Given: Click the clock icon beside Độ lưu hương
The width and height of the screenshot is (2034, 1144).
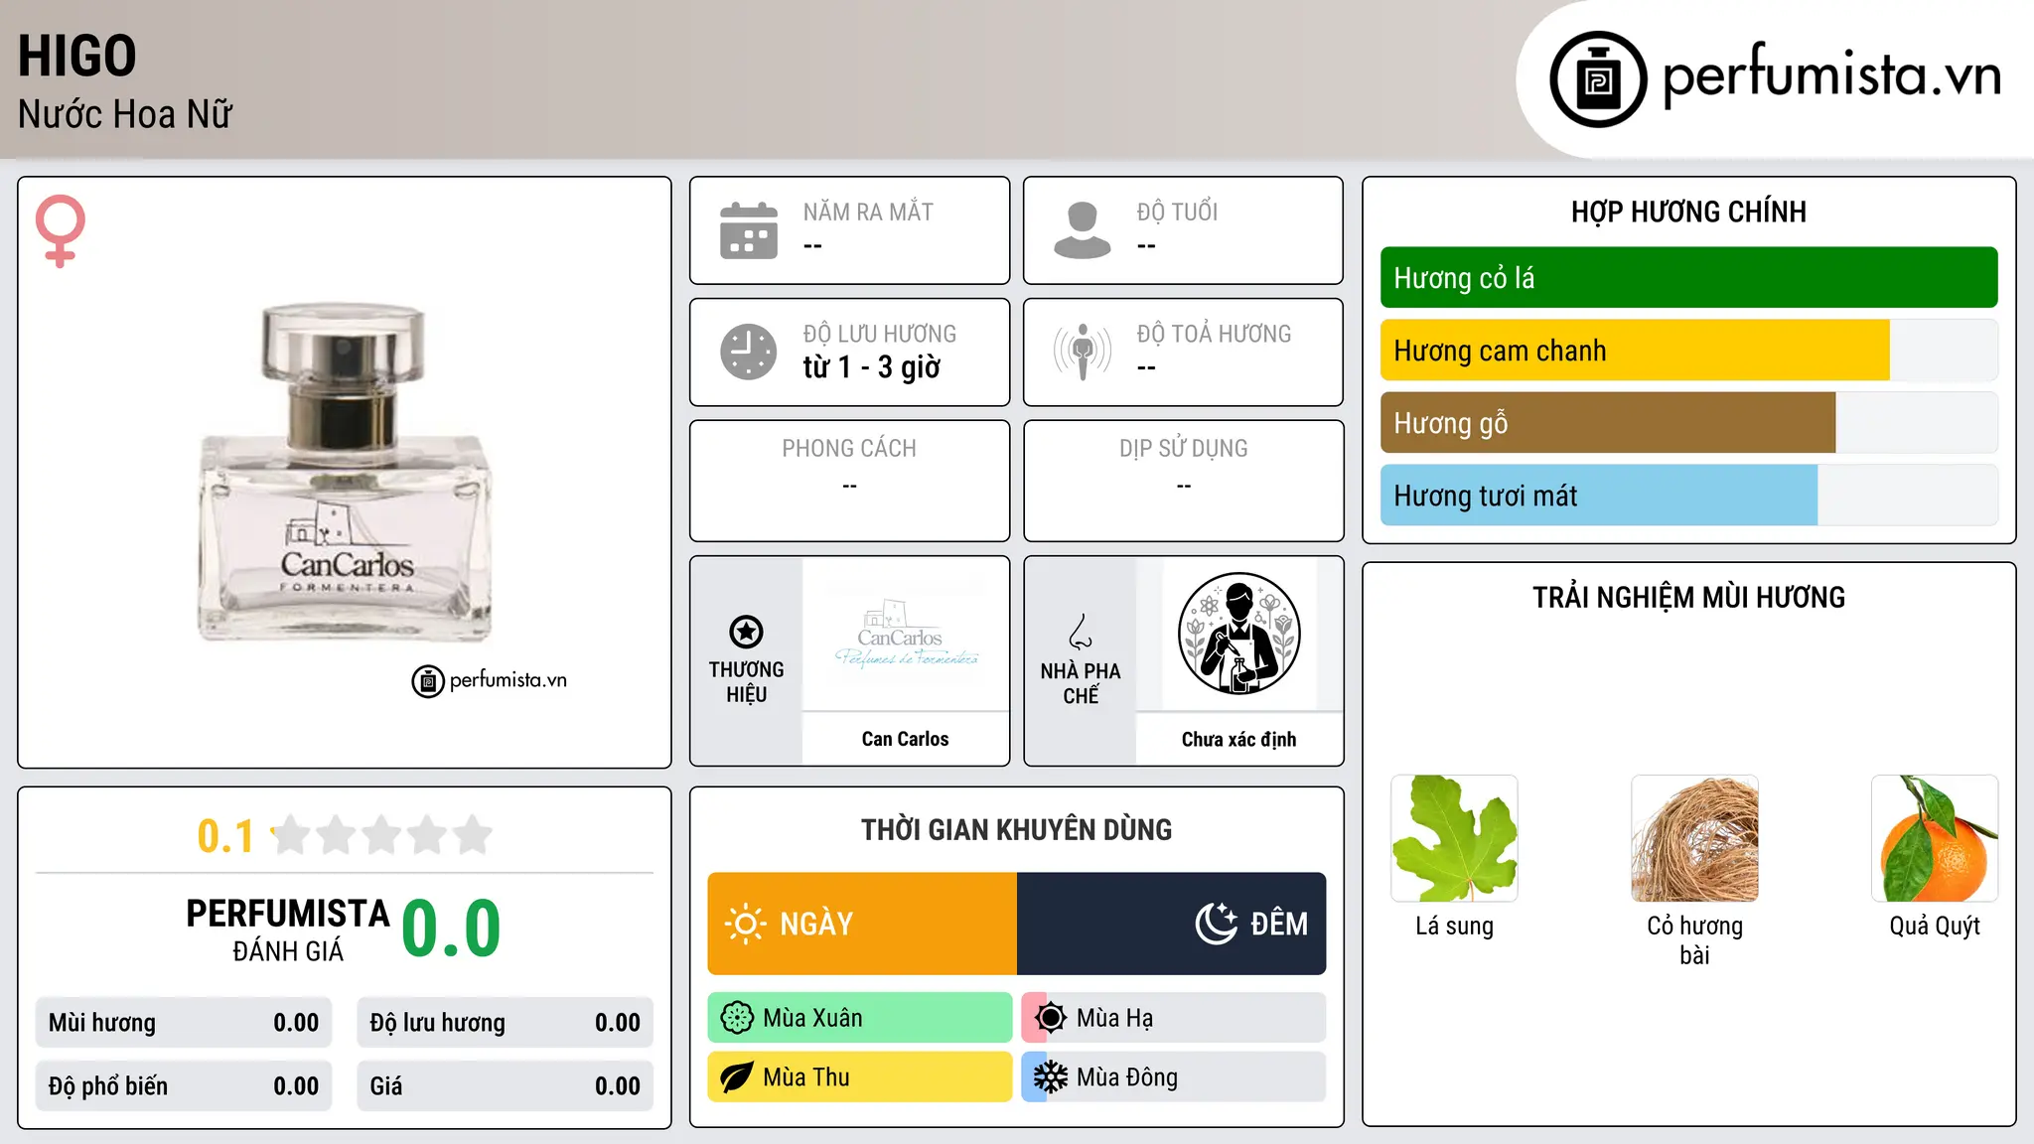Looking at the screenshot, I should tap(749, 352).
